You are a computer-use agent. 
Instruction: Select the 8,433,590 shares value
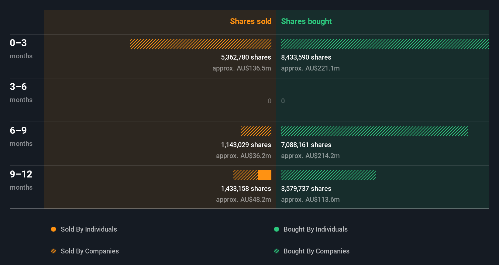click(306, 57)
